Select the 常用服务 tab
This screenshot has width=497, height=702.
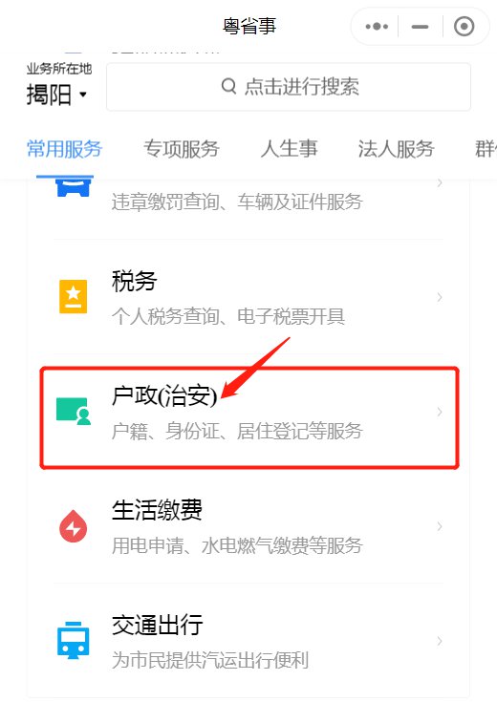click(65, 149)
